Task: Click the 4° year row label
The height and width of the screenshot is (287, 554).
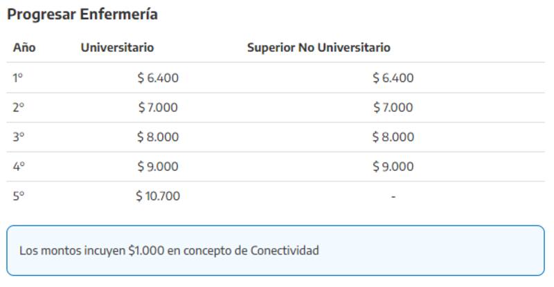Action: [x=19, y=167]
